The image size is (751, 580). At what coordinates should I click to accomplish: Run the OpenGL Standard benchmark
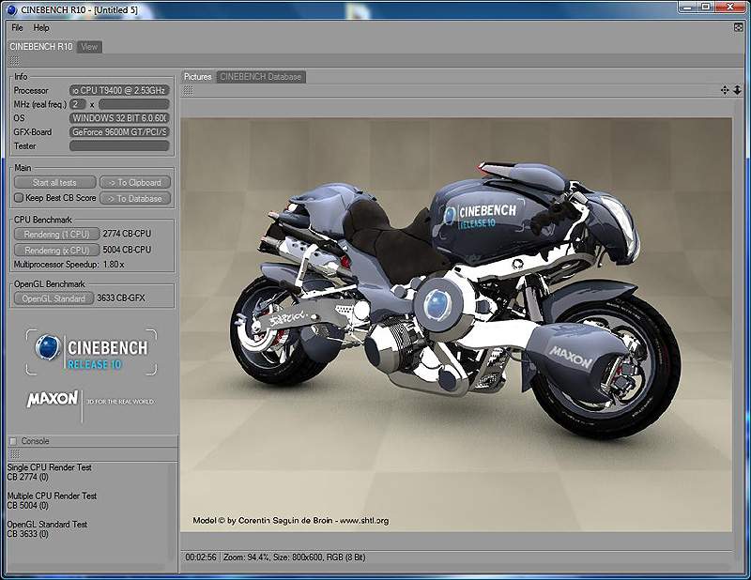click(54, 298)
